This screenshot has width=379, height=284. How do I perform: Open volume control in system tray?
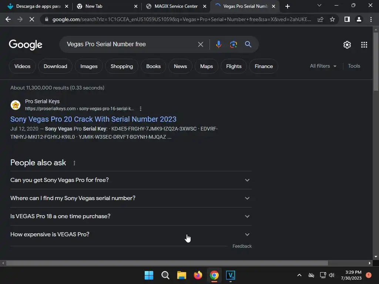(x=332, y=275)
